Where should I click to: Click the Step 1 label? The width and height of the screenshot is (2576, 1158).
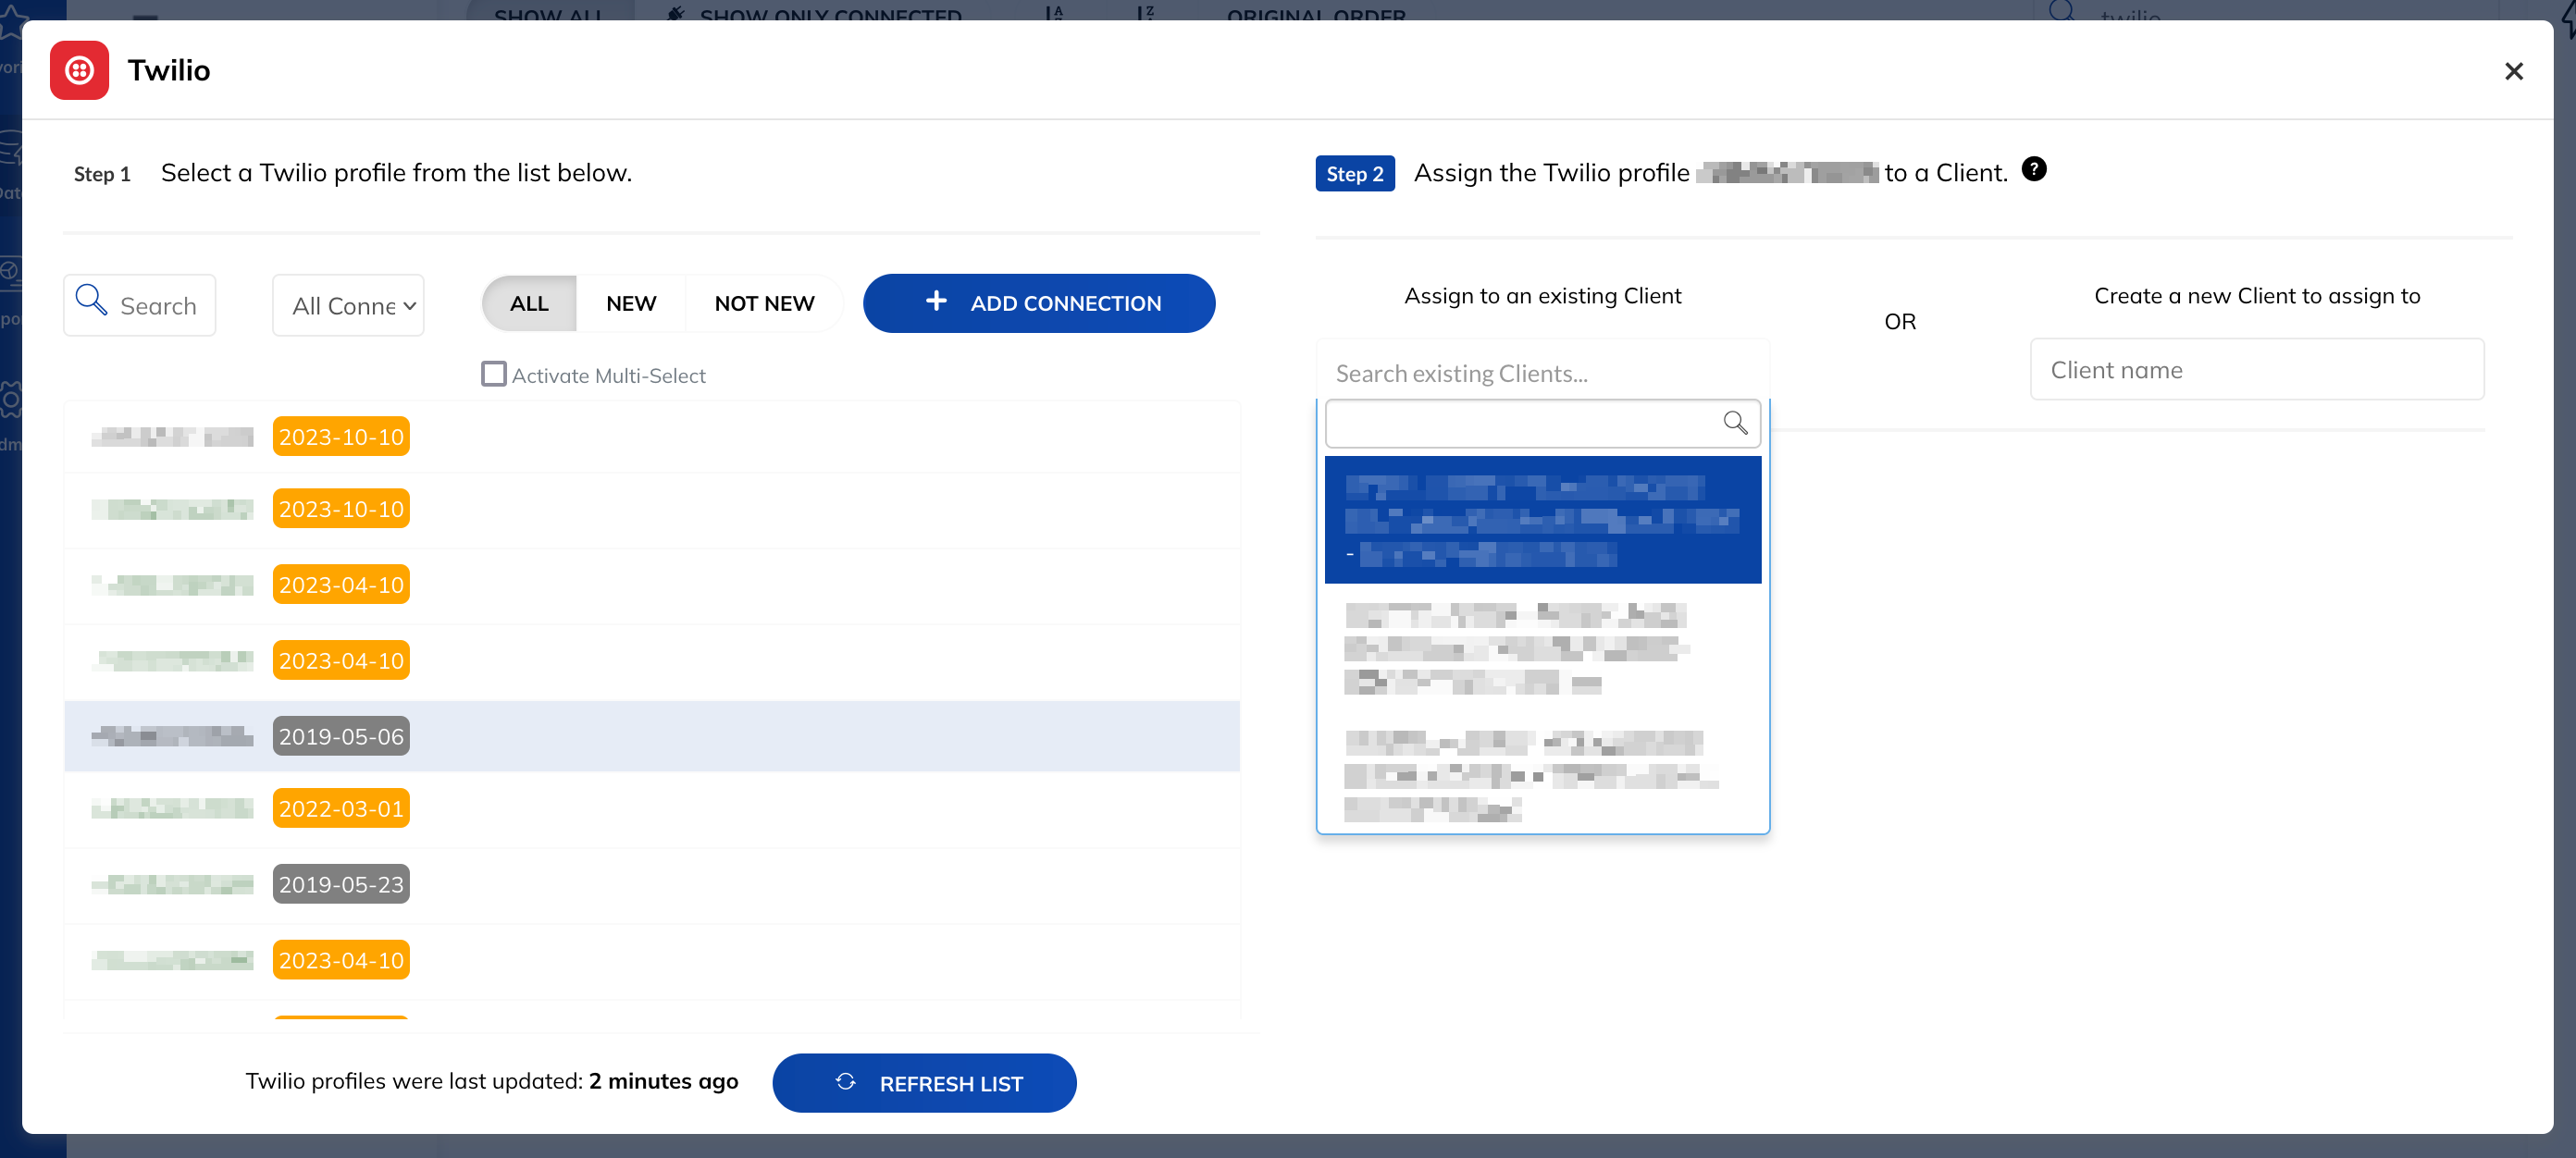tap(102, 174)
